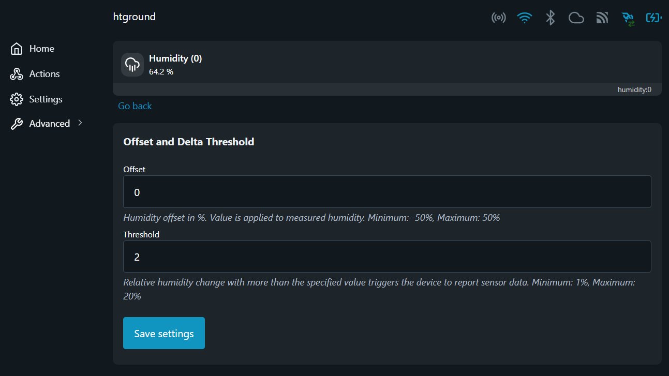The image size is (669, 376).
Task: Expand the Advanced menu chevron
Action: click(x=80, y=123)
